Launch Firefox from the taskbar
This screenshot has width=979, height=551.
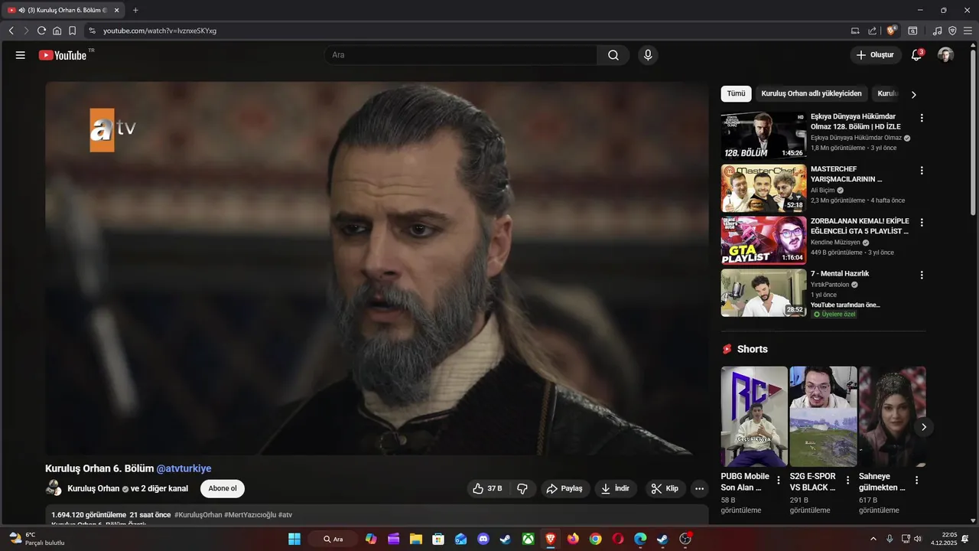[x=573, y=539]
